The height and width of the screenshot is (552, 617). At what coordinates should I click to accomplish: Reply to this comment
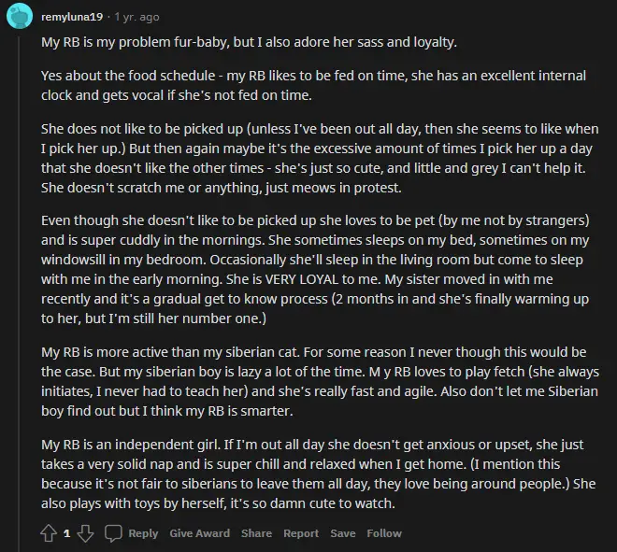click(x=143, y=533)
